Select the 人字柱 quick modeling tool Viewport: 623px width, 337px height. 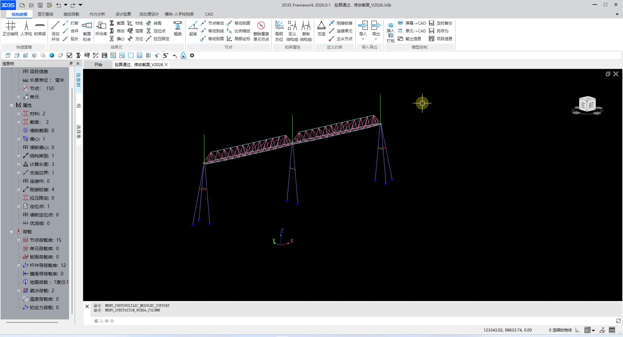point(26,28)
